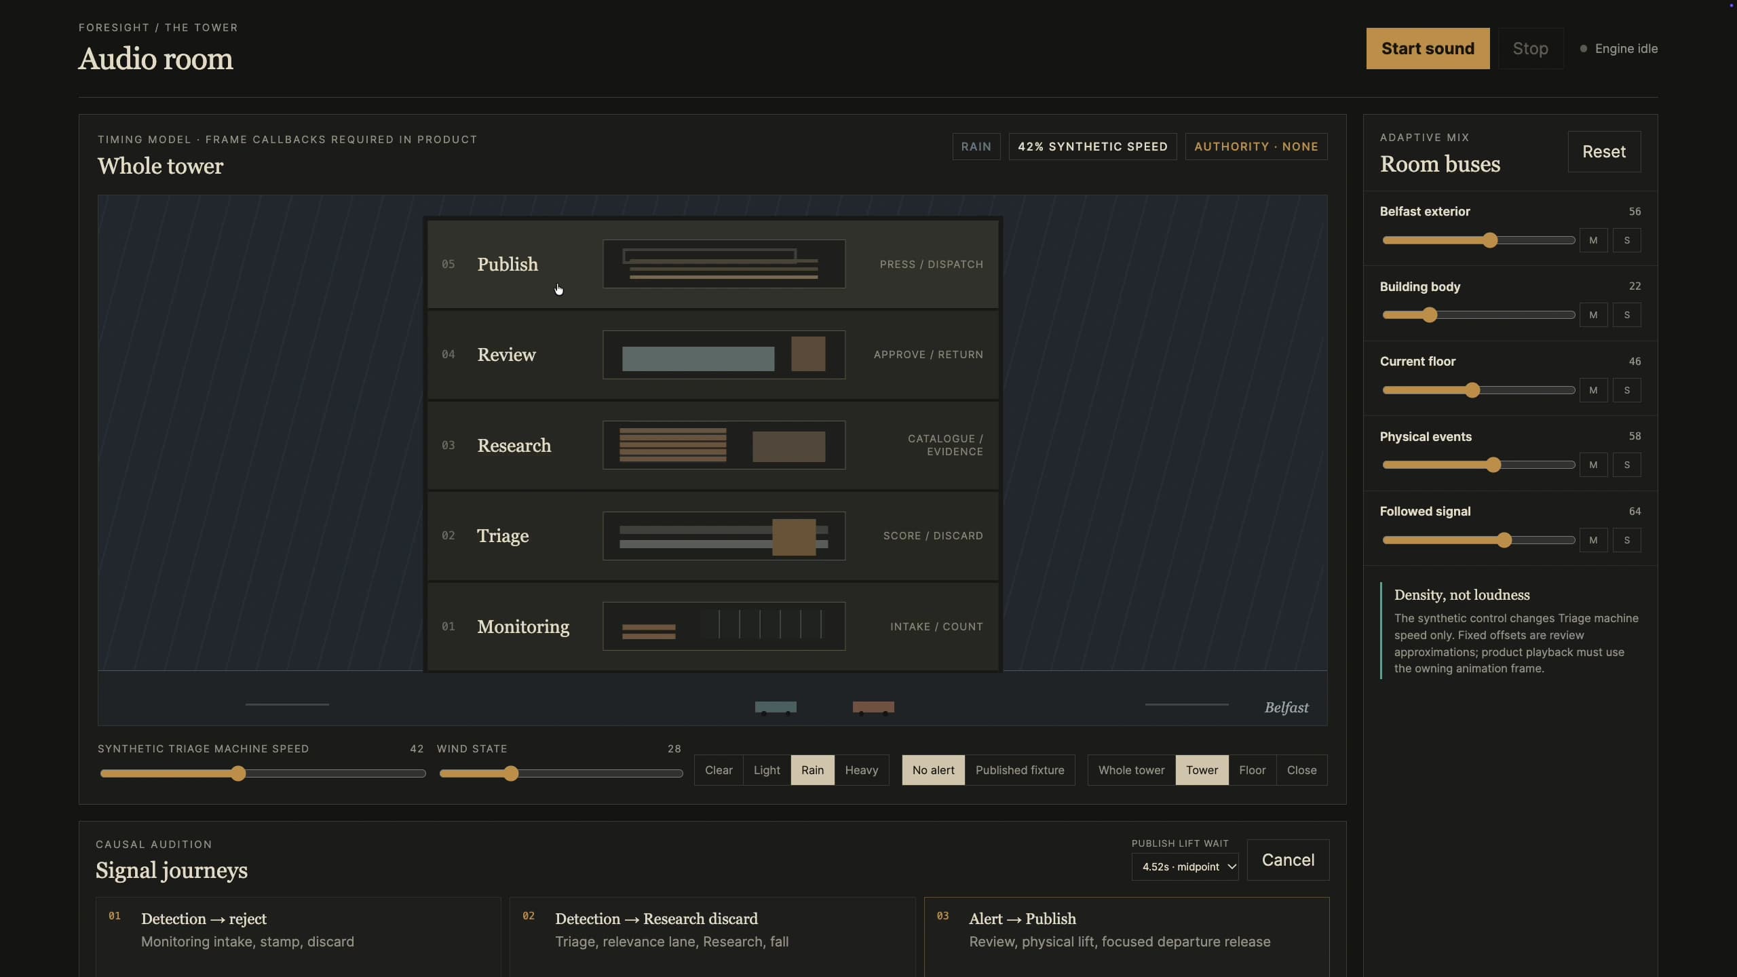The height and width of the screenshot is (977, 1737).
Task: Mute the Current floor bus
Action: tap(1593, 390)
